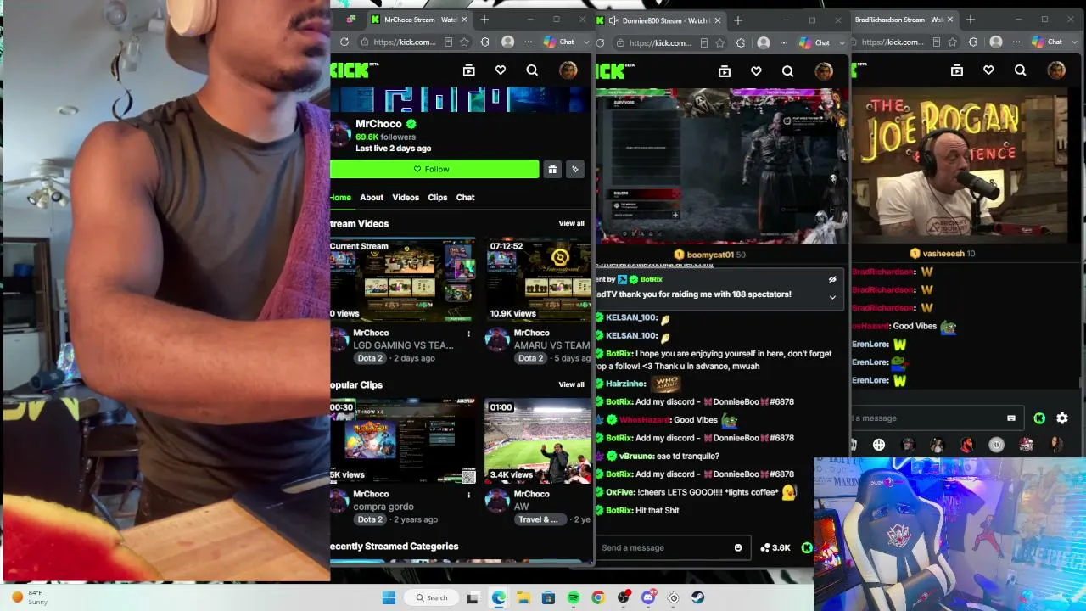Gift subs with the gift icon beside Follow
This screenshot has height=611, width=1086.
pyautogui.click(x=552, y=169)
